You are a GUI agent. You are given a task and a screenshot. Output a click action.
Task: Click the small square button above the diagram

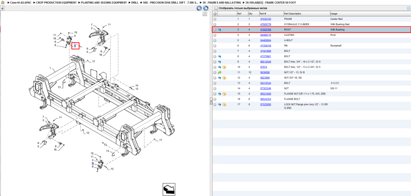[205, 14]
